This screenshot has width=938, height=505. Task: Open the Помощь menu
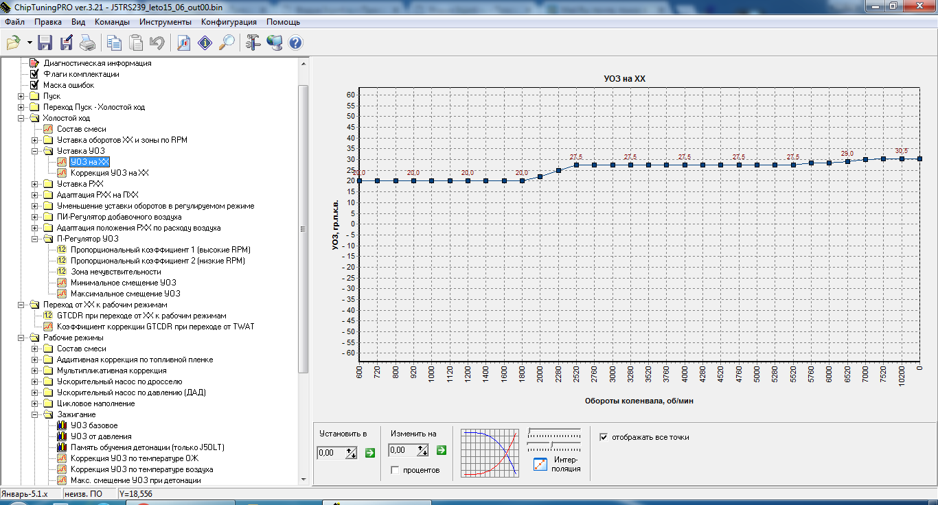point(283,22)
